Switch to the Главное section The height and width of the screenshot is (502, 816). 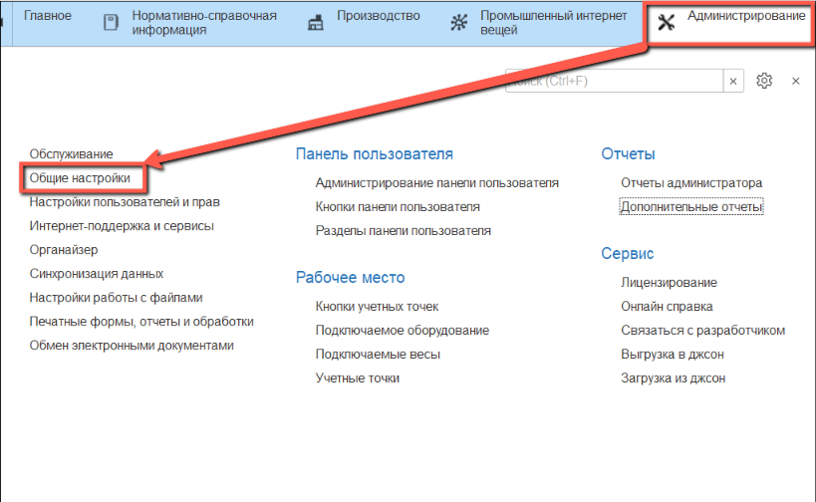(x=47, y=17)
